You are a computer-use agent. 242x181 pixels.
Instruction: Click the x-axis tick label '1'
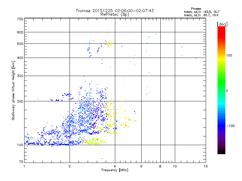point(24,166)
